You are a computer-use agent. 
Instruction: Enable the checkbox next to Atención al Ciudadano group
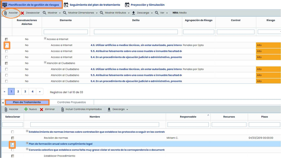(6, 63)
